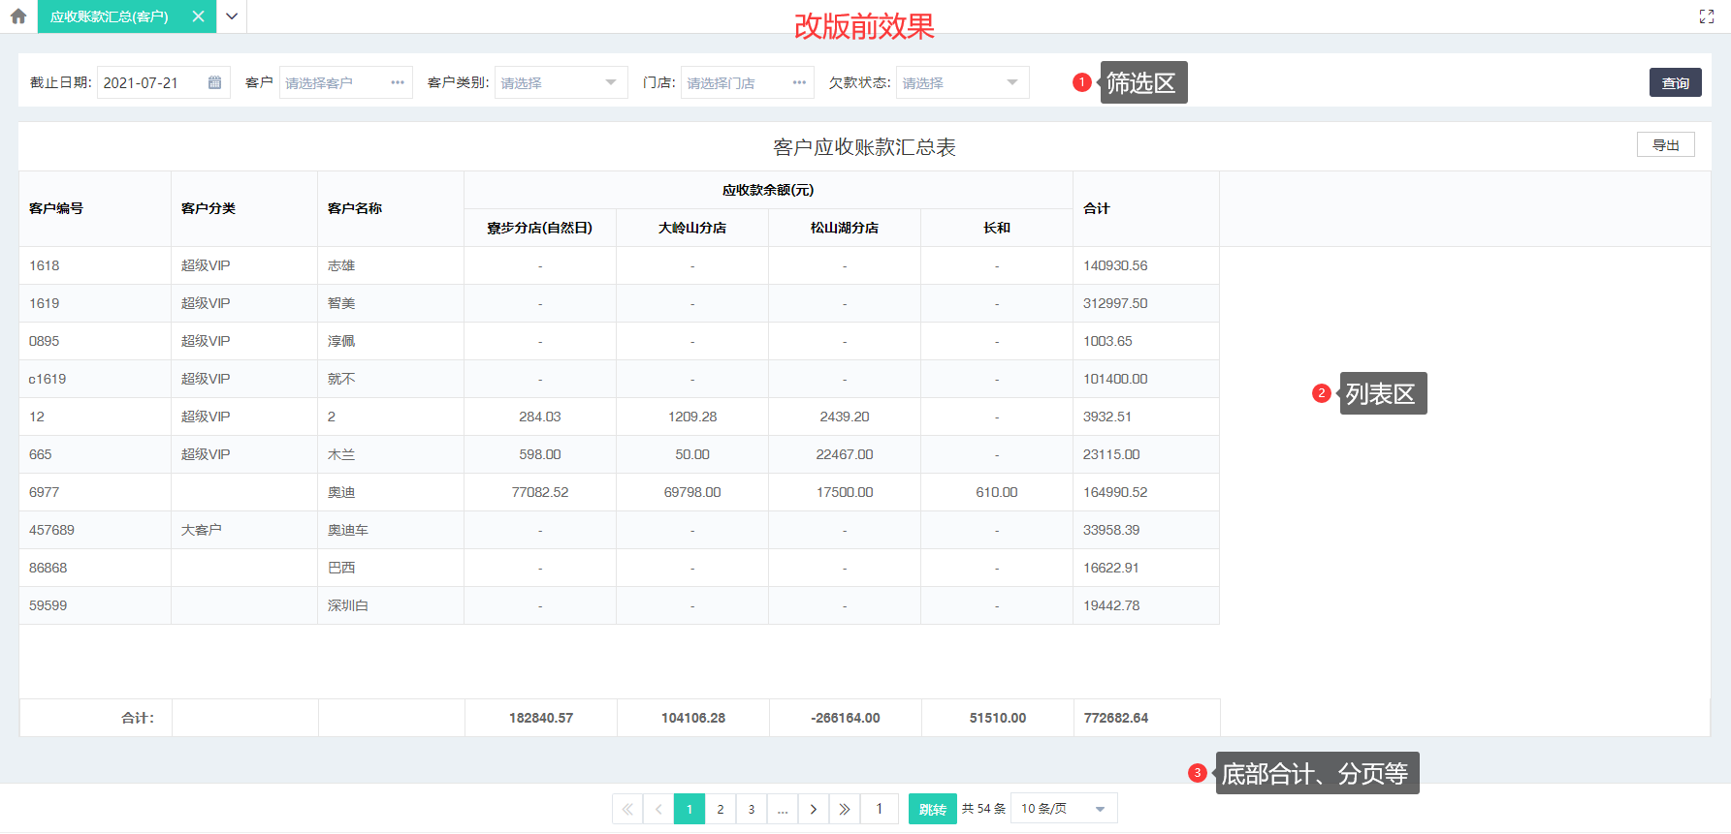Close the 应收账款汇总(客户) tab

pos(198,16)
